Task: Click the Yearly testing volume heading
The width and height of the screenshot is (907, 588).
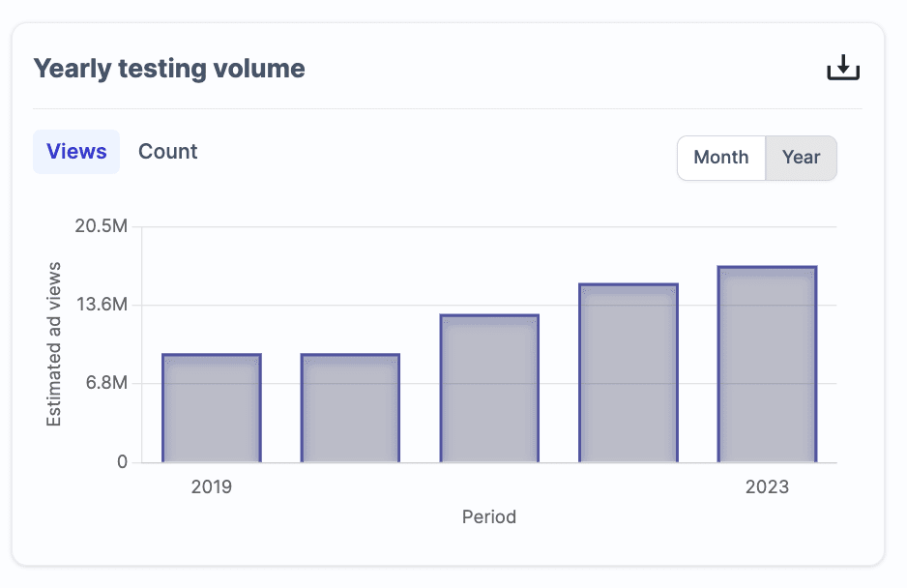Action: pos(169,69)
